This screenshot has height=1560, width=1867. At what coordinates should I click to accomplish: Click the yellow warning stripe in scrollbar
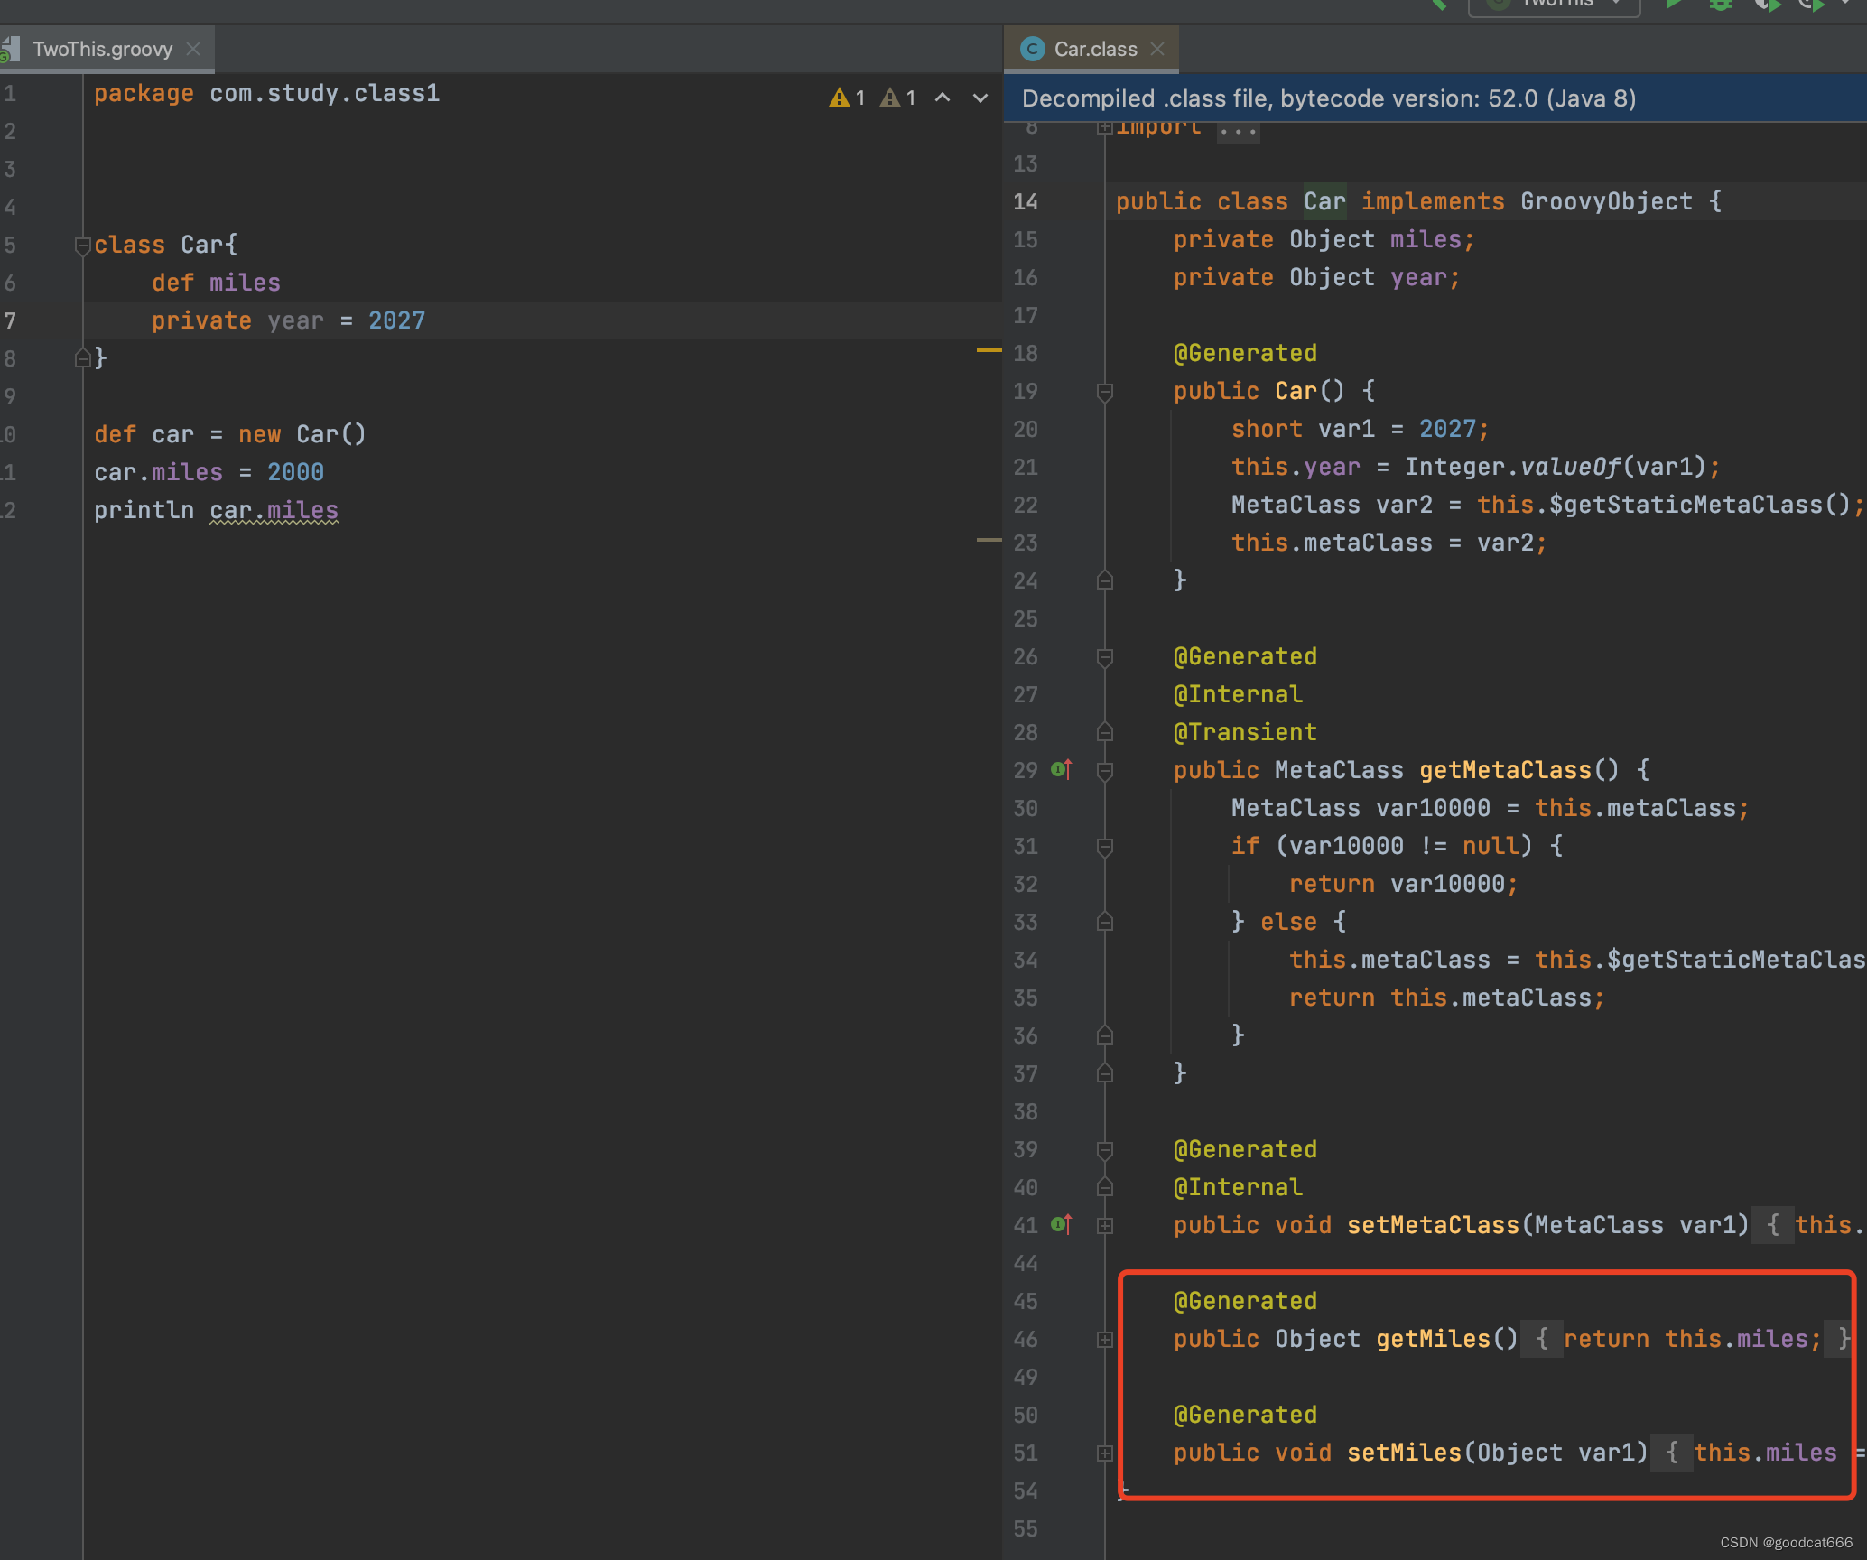(x=989, y=349)
